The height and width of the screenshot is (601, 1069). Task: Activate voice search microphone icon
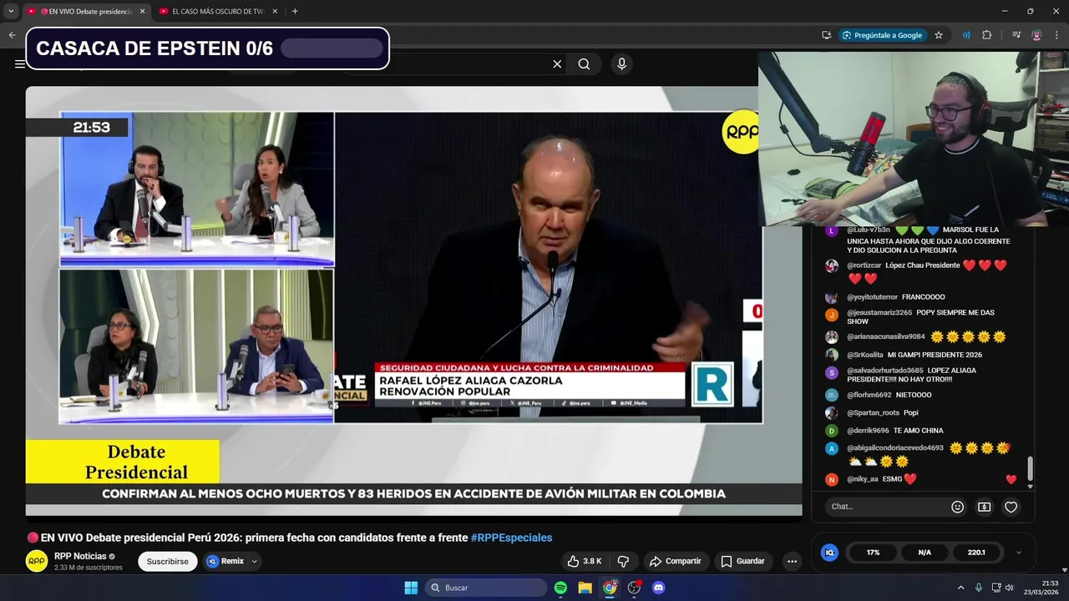(x=621, y=64)
